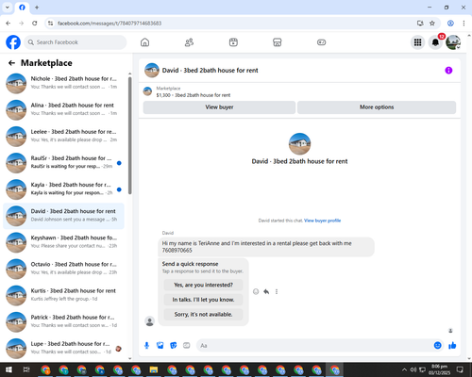Attach a photo file icon
This screenshot has width=472, height=377.
click(x=160, y=346)
